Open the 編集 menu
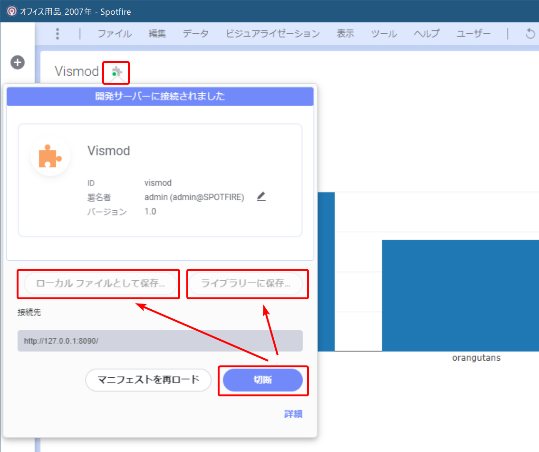The image size is (539, 452). tap(157, 33)
